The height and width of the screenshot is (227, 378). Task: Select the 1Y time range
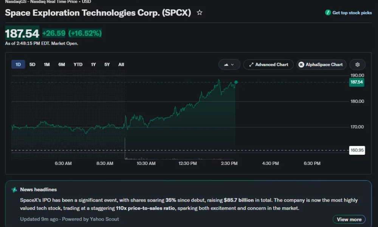pyautogui.click(x=93, y=65)
